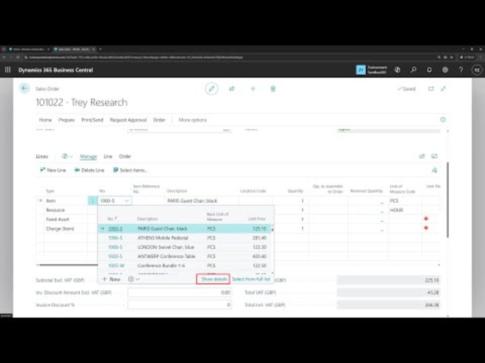Open the Order menu in action bar
The height and width of the screenshot is (363, 485).
[159, 120]
